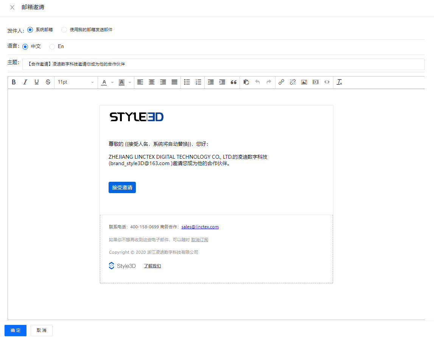This screenshot has width=434, height=337.
Task: Justify text alignment
Action: click(174, 82)
